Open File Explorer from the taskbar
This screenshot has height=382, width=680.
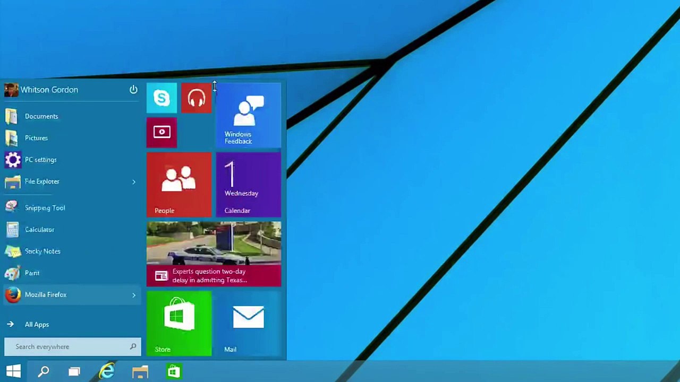coord(140,371)
